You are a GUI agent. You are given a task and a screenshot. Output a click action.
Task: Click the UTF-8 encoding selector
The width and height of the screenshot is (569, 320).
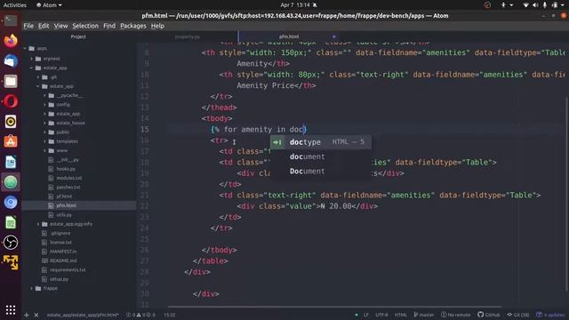[x=381, y=315]
